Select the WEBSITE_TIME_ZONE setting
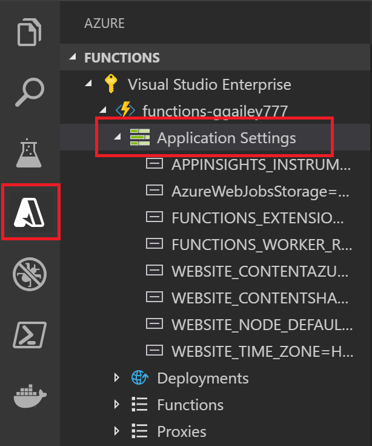Image resolution: width=372 pixels, height=446 pixels. click(x=261, y=351)
